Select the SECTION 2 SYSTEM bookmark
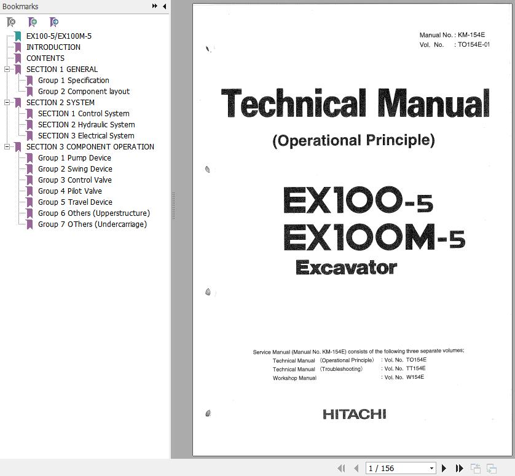Screen dimensions: 515x476 pyautogui.click(x=60, y=103)
